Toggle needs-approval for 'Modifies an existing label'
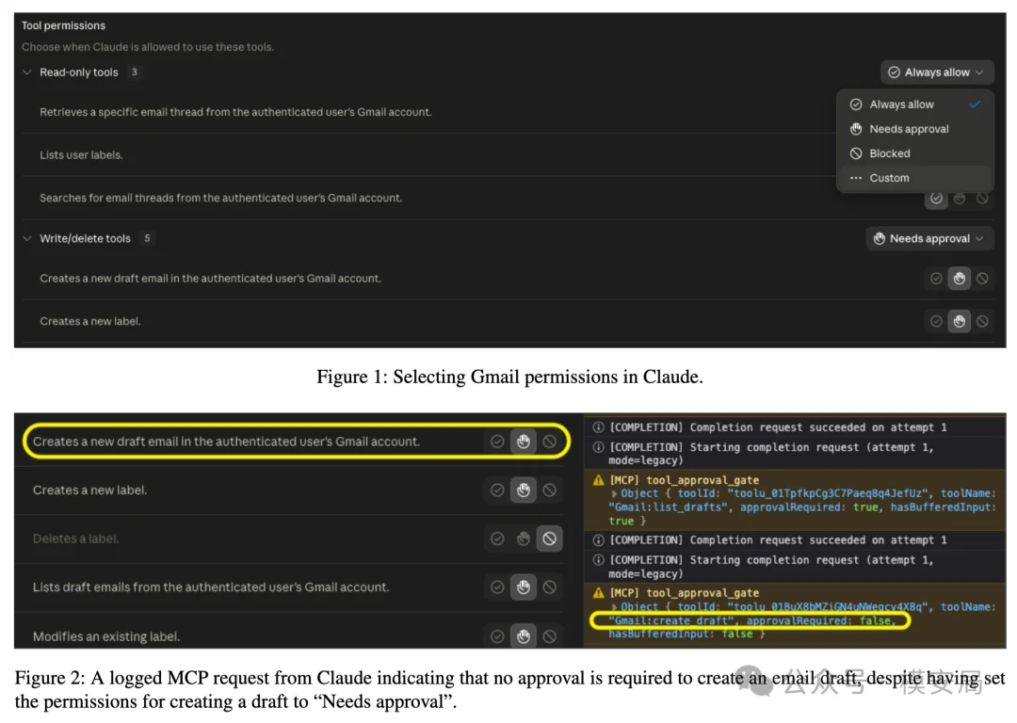This screenshot has width=1017, height=723. pos(524,636)
